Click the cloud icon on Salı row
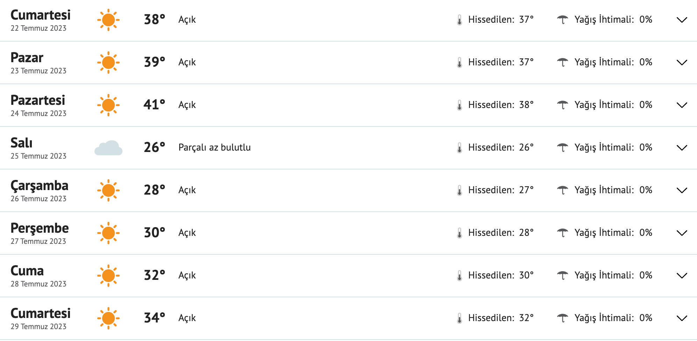The image size is (697, 341). click(108, 148)
